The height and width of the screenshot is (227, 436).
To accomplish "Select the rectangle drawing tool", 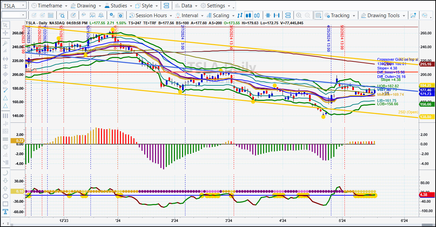I will [x=5, y=204].
